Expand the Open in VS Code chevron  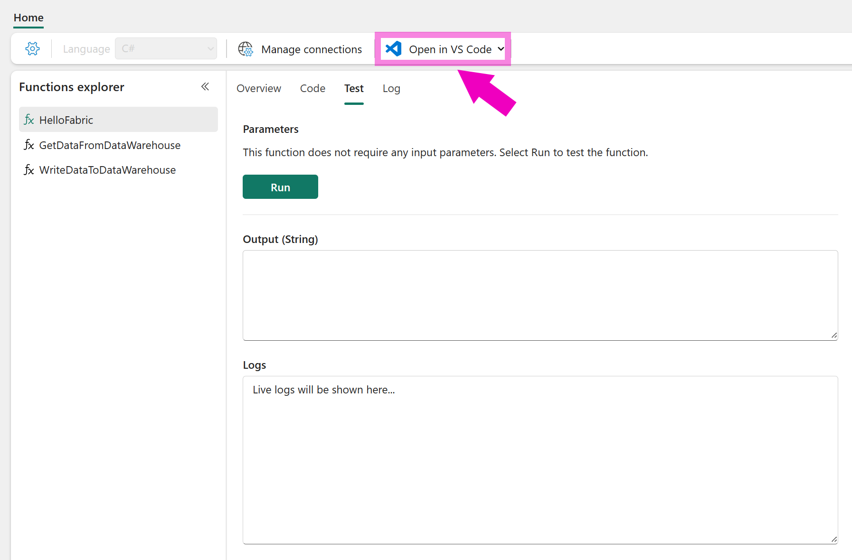click(x=501, y=49)
